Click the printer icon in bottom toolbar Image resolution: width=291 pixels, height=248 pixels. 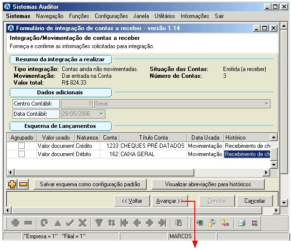tap(242, 223)
